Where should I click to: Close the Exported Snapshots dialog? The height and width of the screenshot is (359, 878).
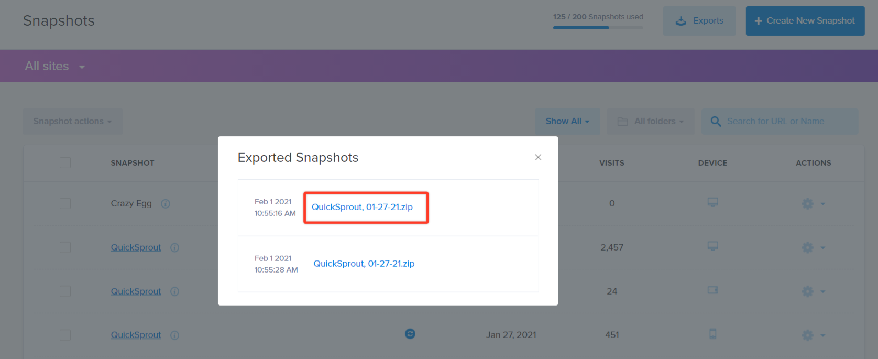(538, 157)
